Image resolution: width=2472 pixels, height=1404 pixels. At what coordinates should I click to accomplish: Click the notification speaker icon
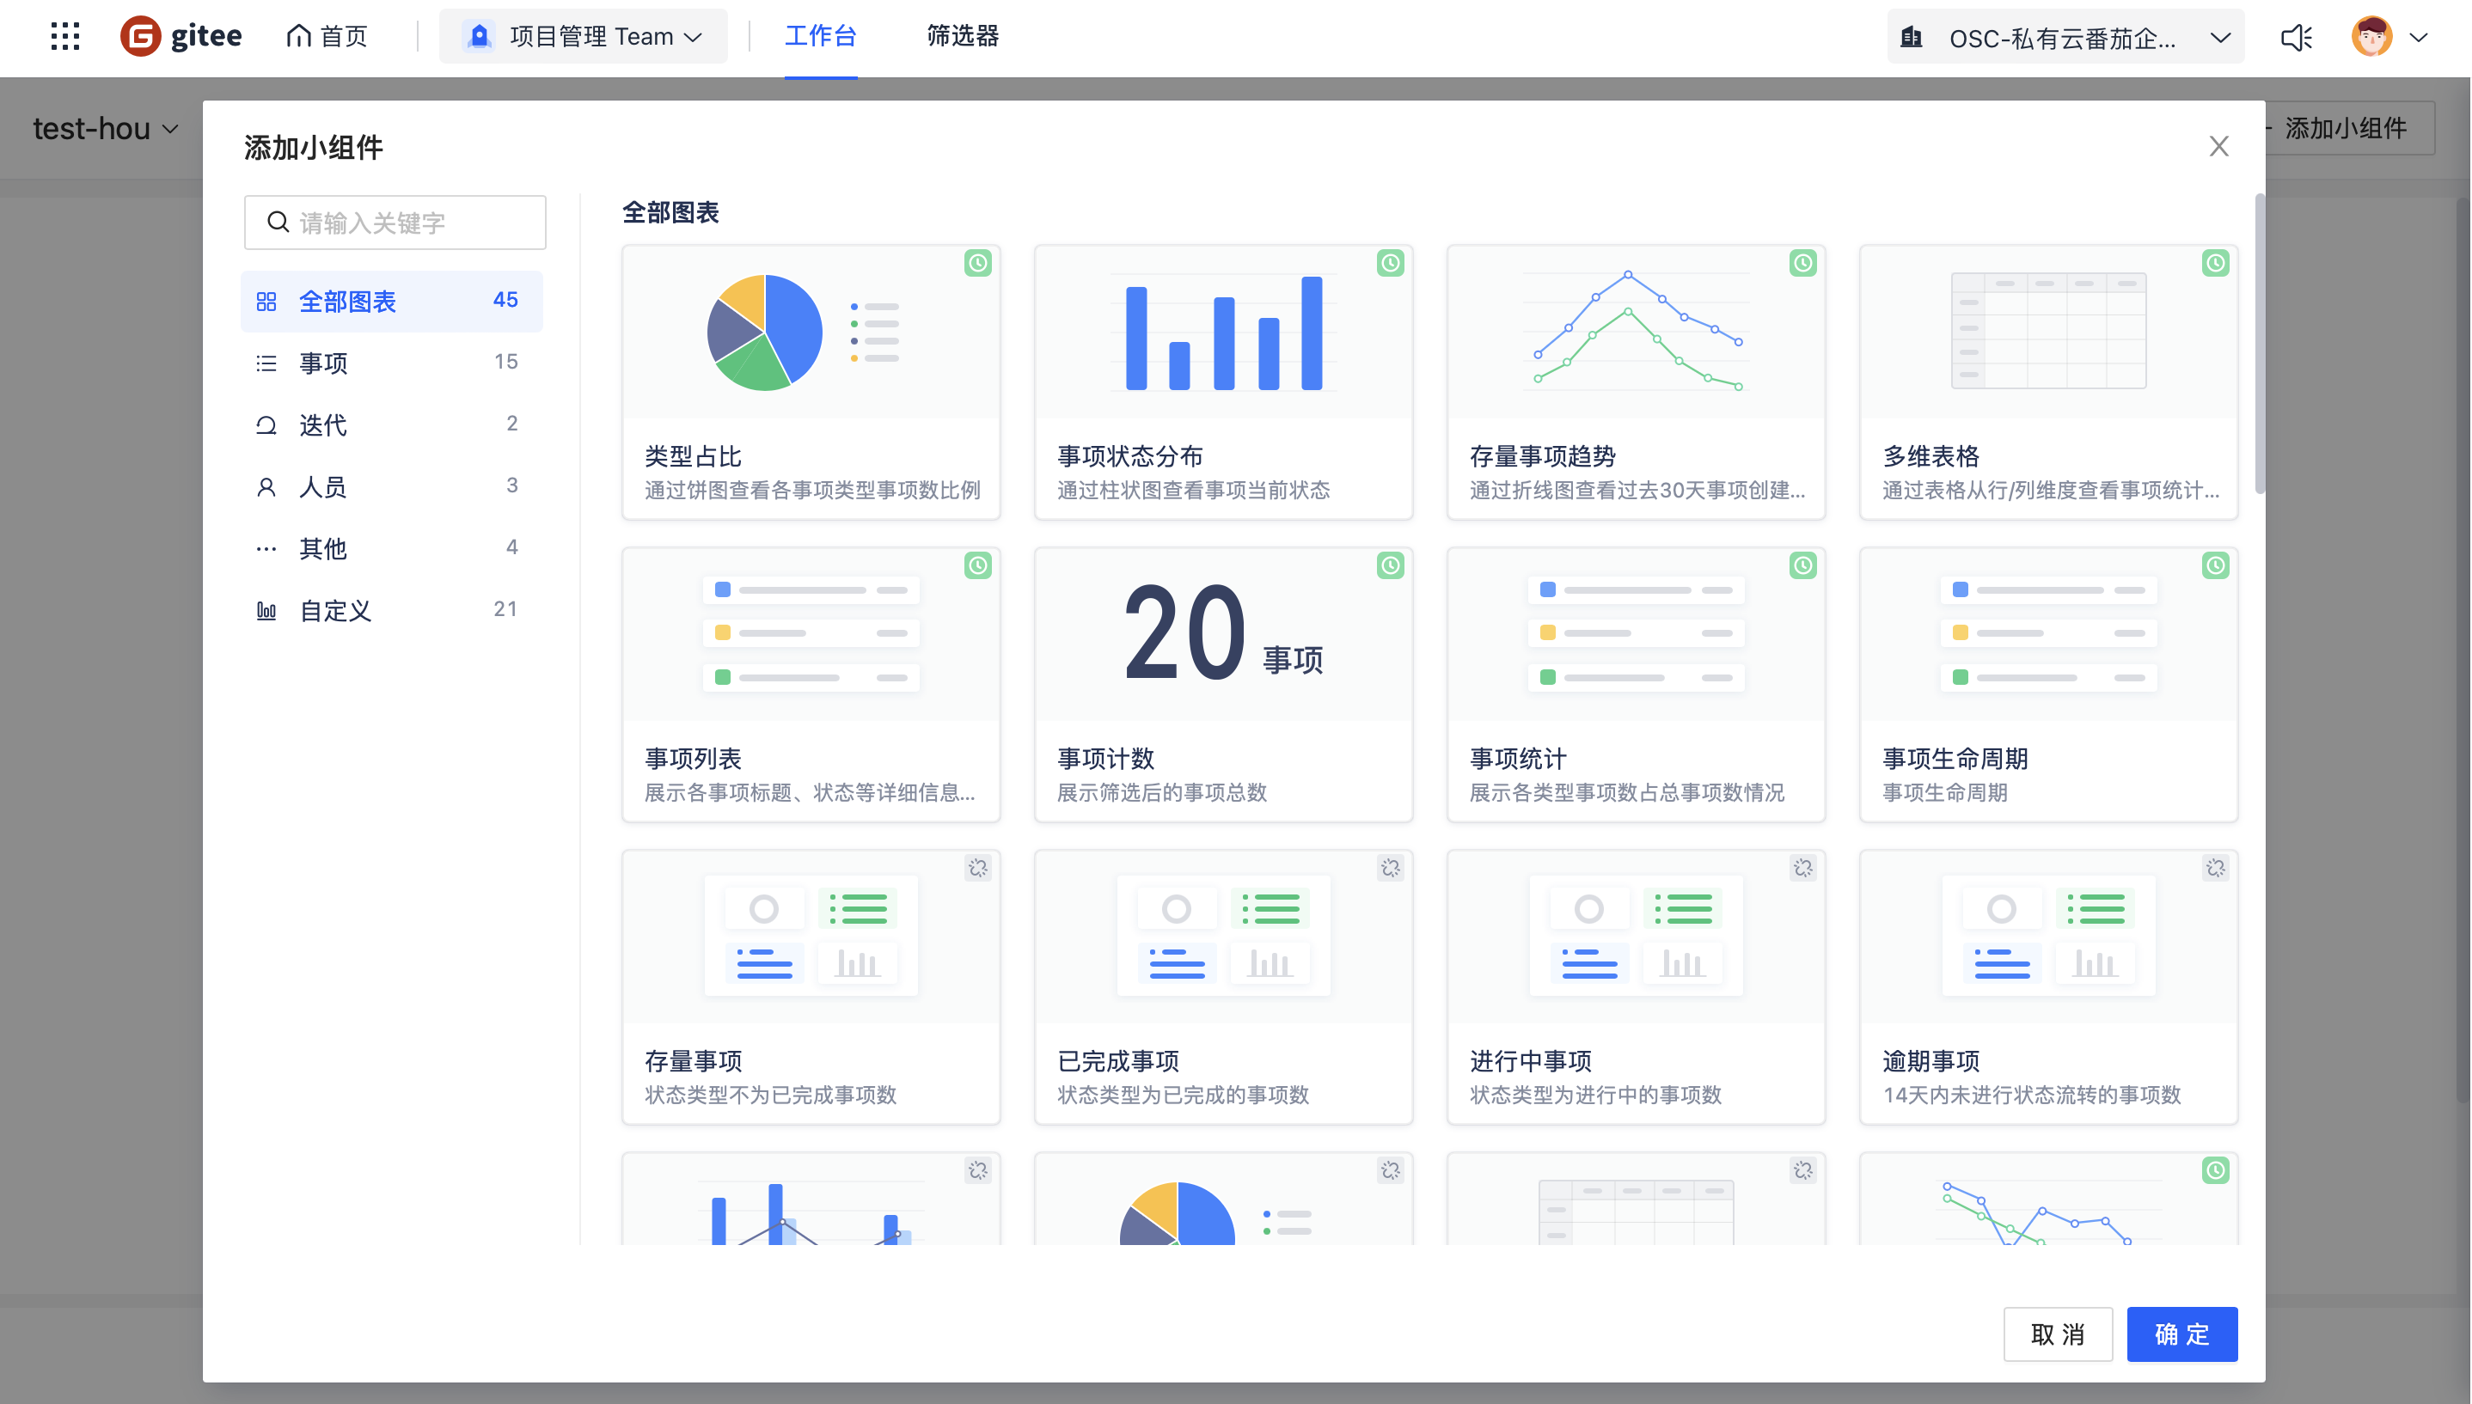[2297, 38]
